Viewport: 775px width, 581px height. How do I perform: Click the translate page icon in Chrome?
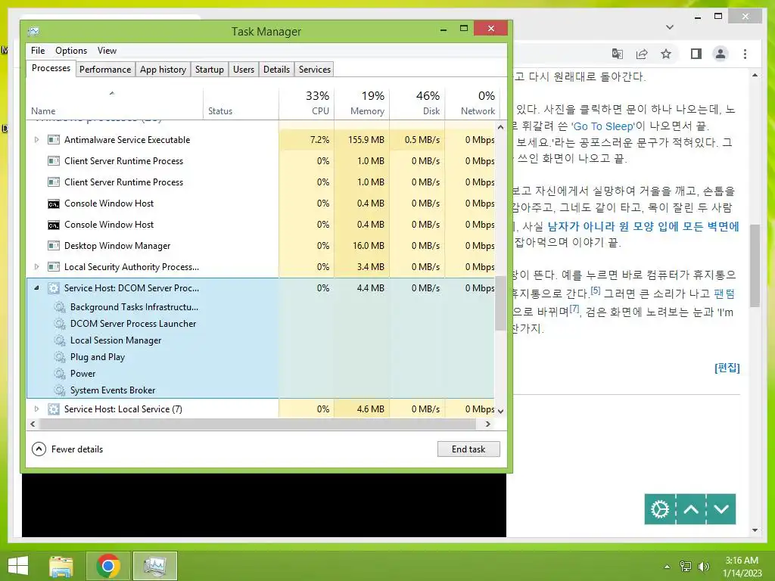(x=618, y=54)
